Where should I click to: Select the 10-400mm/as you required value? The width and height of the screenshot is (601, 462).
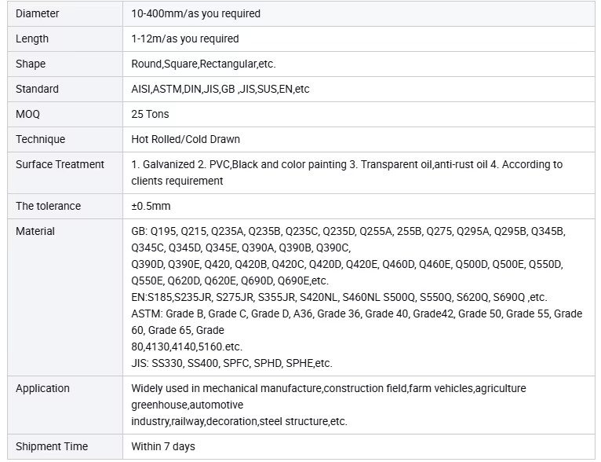[x=195, y=14]
